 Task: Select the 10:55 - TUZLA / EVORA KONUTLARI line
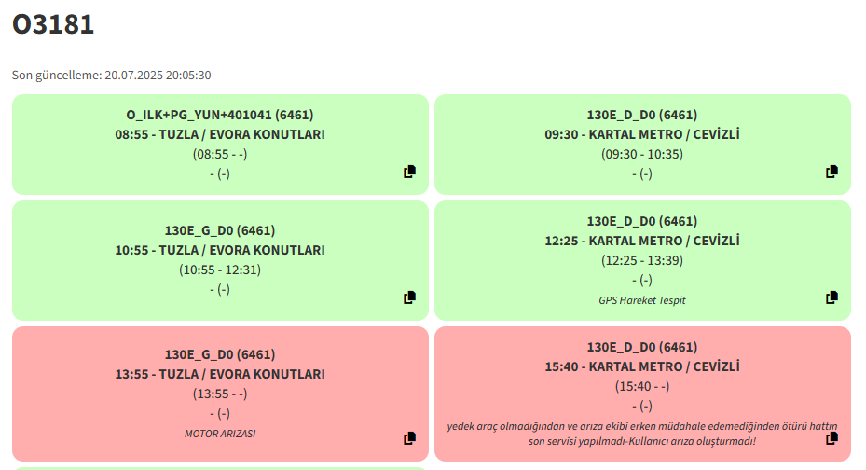coord(220,250)
